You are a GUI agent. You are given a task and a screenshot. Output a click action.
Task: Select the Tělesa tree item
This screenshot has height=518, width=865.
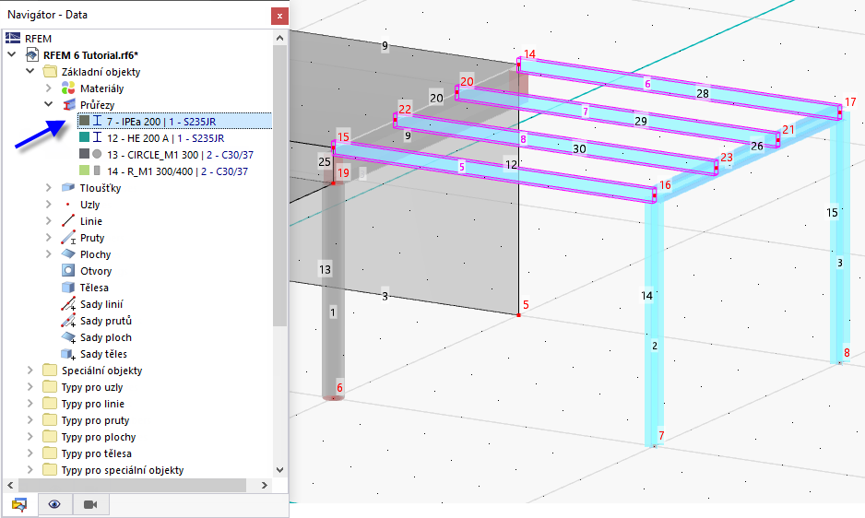(94, 288)
